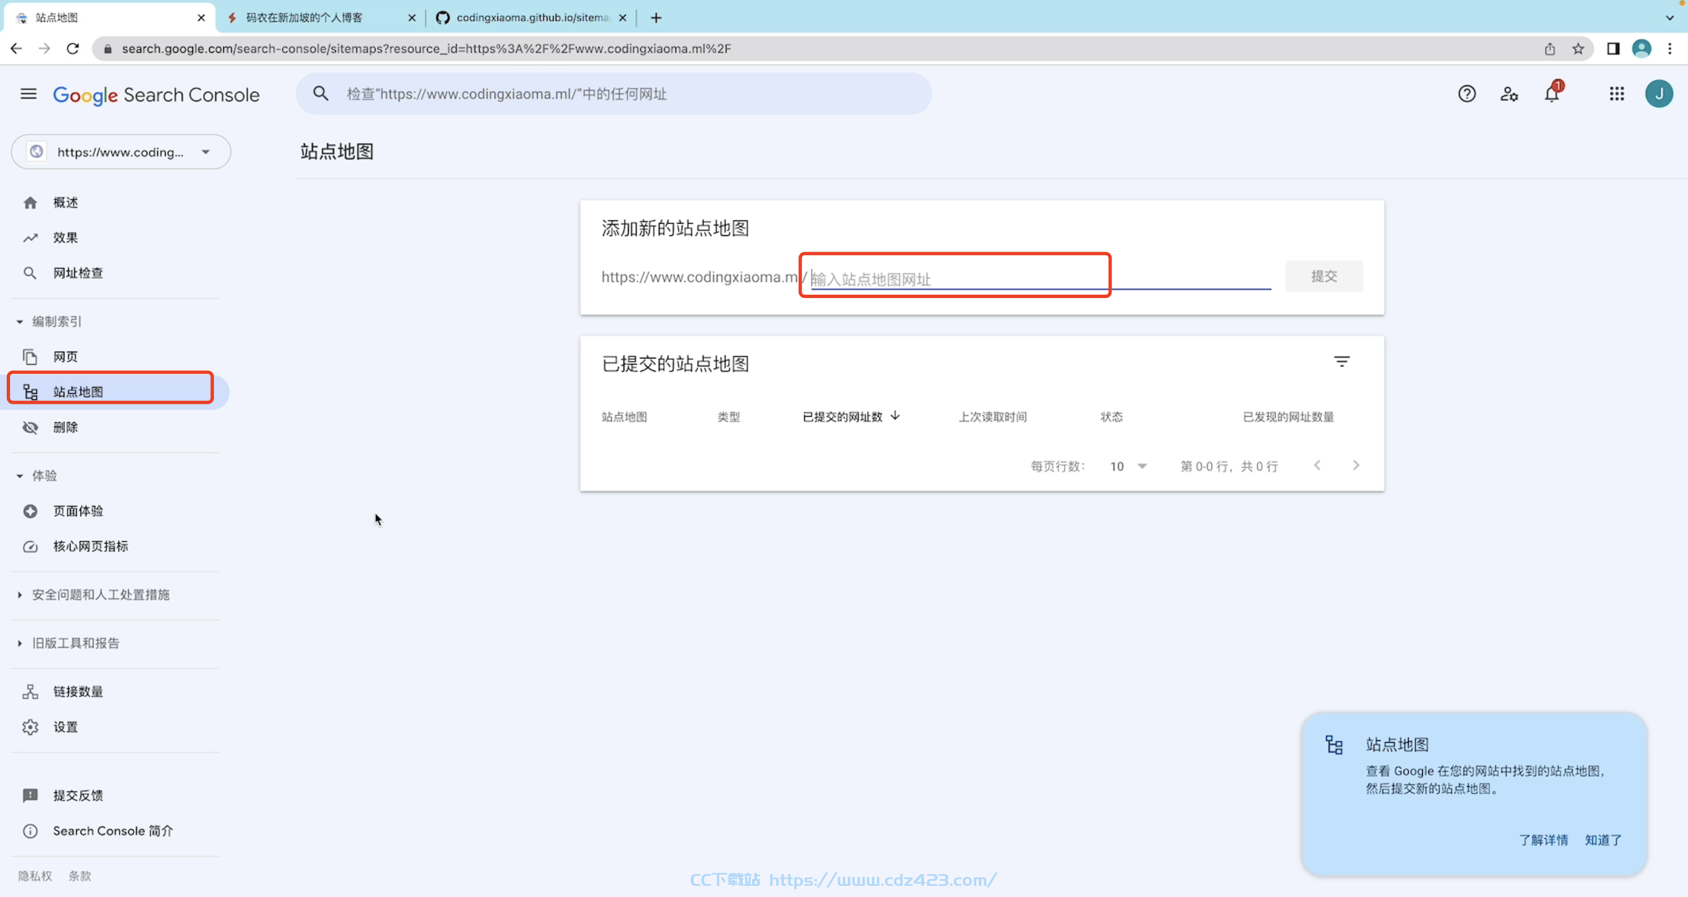Screen dimensions: 1688x897
Task: Open the Google apps grid
Action: point(1616,95)
